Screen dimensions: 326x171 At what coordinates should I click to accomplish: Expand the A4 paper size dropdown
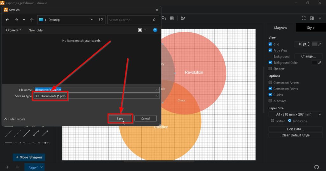point(295,114)
